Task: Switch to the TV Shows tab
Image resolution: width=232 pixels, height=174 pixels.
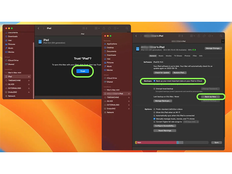Action: [x=178, y=56]
